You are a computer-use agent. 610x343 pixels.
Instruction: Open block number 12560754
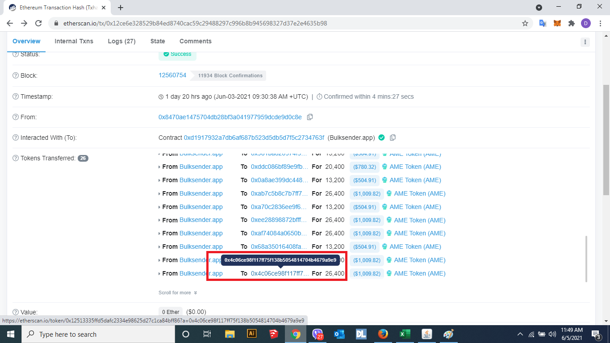click(172, 75)
